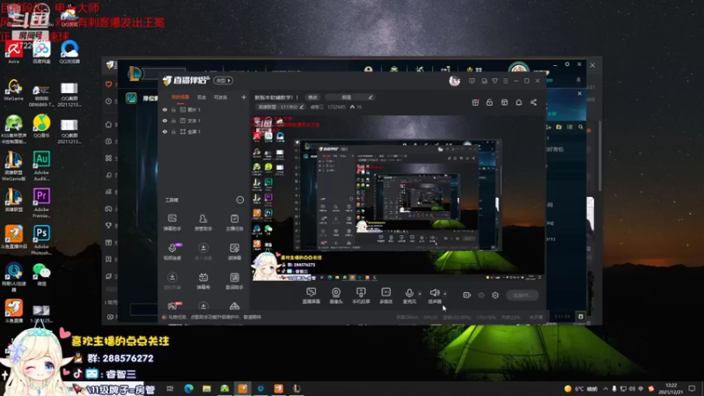
Task: Add a 摄像头 camera source
Action: [336, 296]
